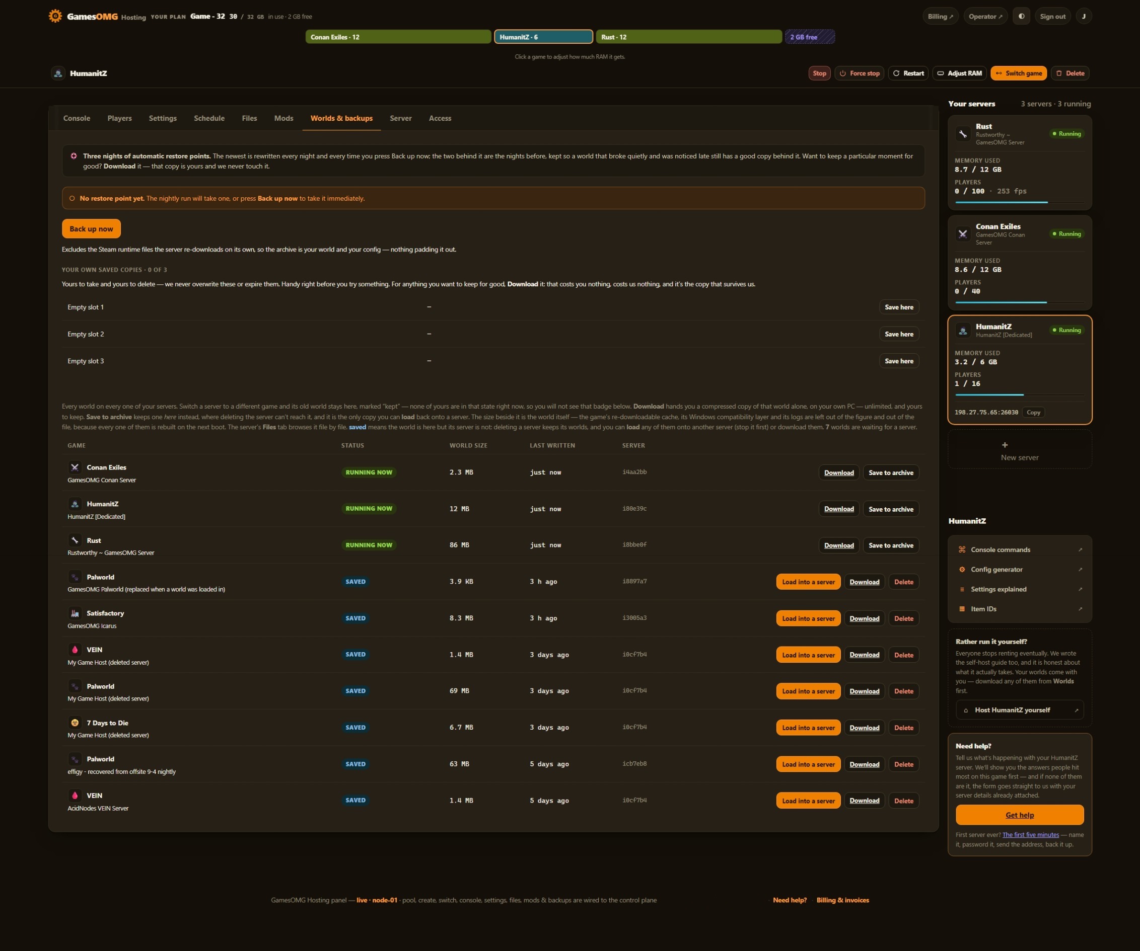The height and width of the screenshot is (951, 1140).
Task: Select the Rust · 12 RAM bar
Action: tap(689, 37)
